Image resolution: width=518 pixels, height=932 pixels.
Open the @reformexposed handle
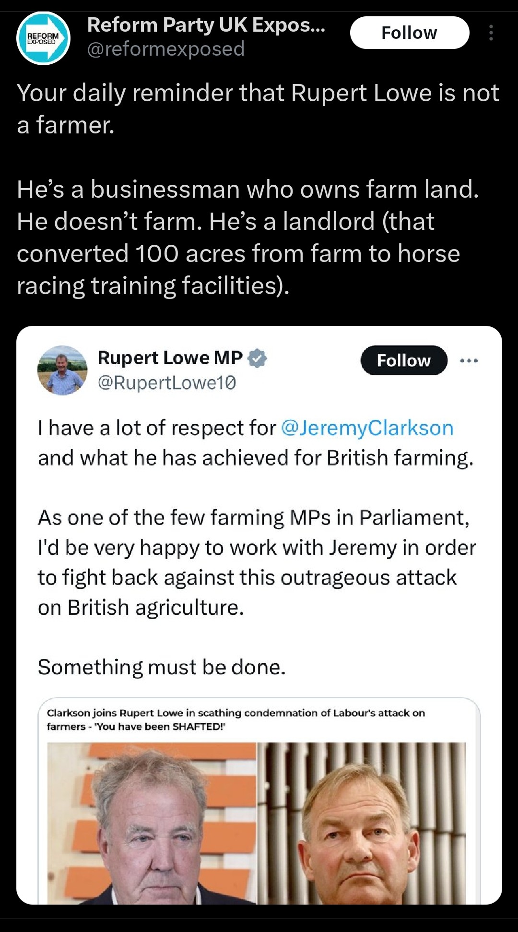(x=165, y=49)
